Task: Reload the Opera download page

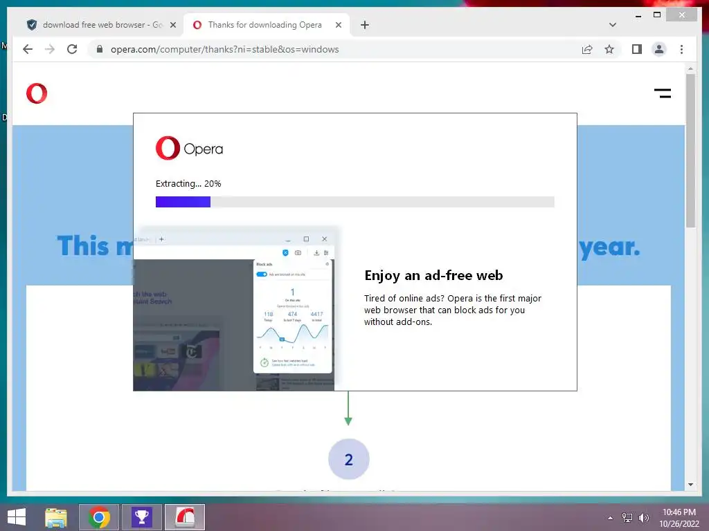Action: coord(72,49)
